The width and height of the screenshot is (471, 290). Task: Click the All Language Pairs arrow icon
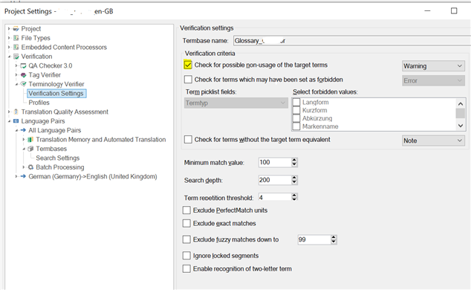24,130
